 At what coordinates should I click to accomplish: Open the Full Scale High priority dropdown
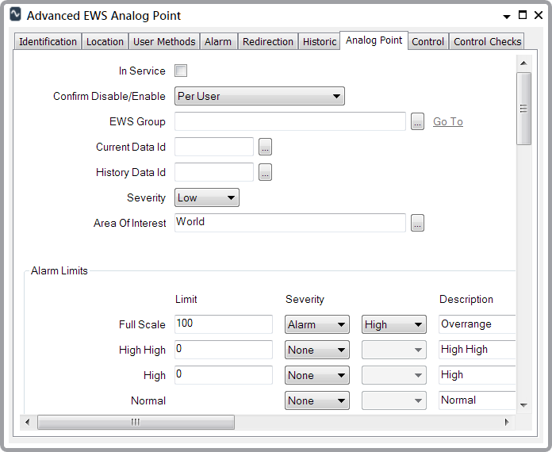(x=394, y=325)
